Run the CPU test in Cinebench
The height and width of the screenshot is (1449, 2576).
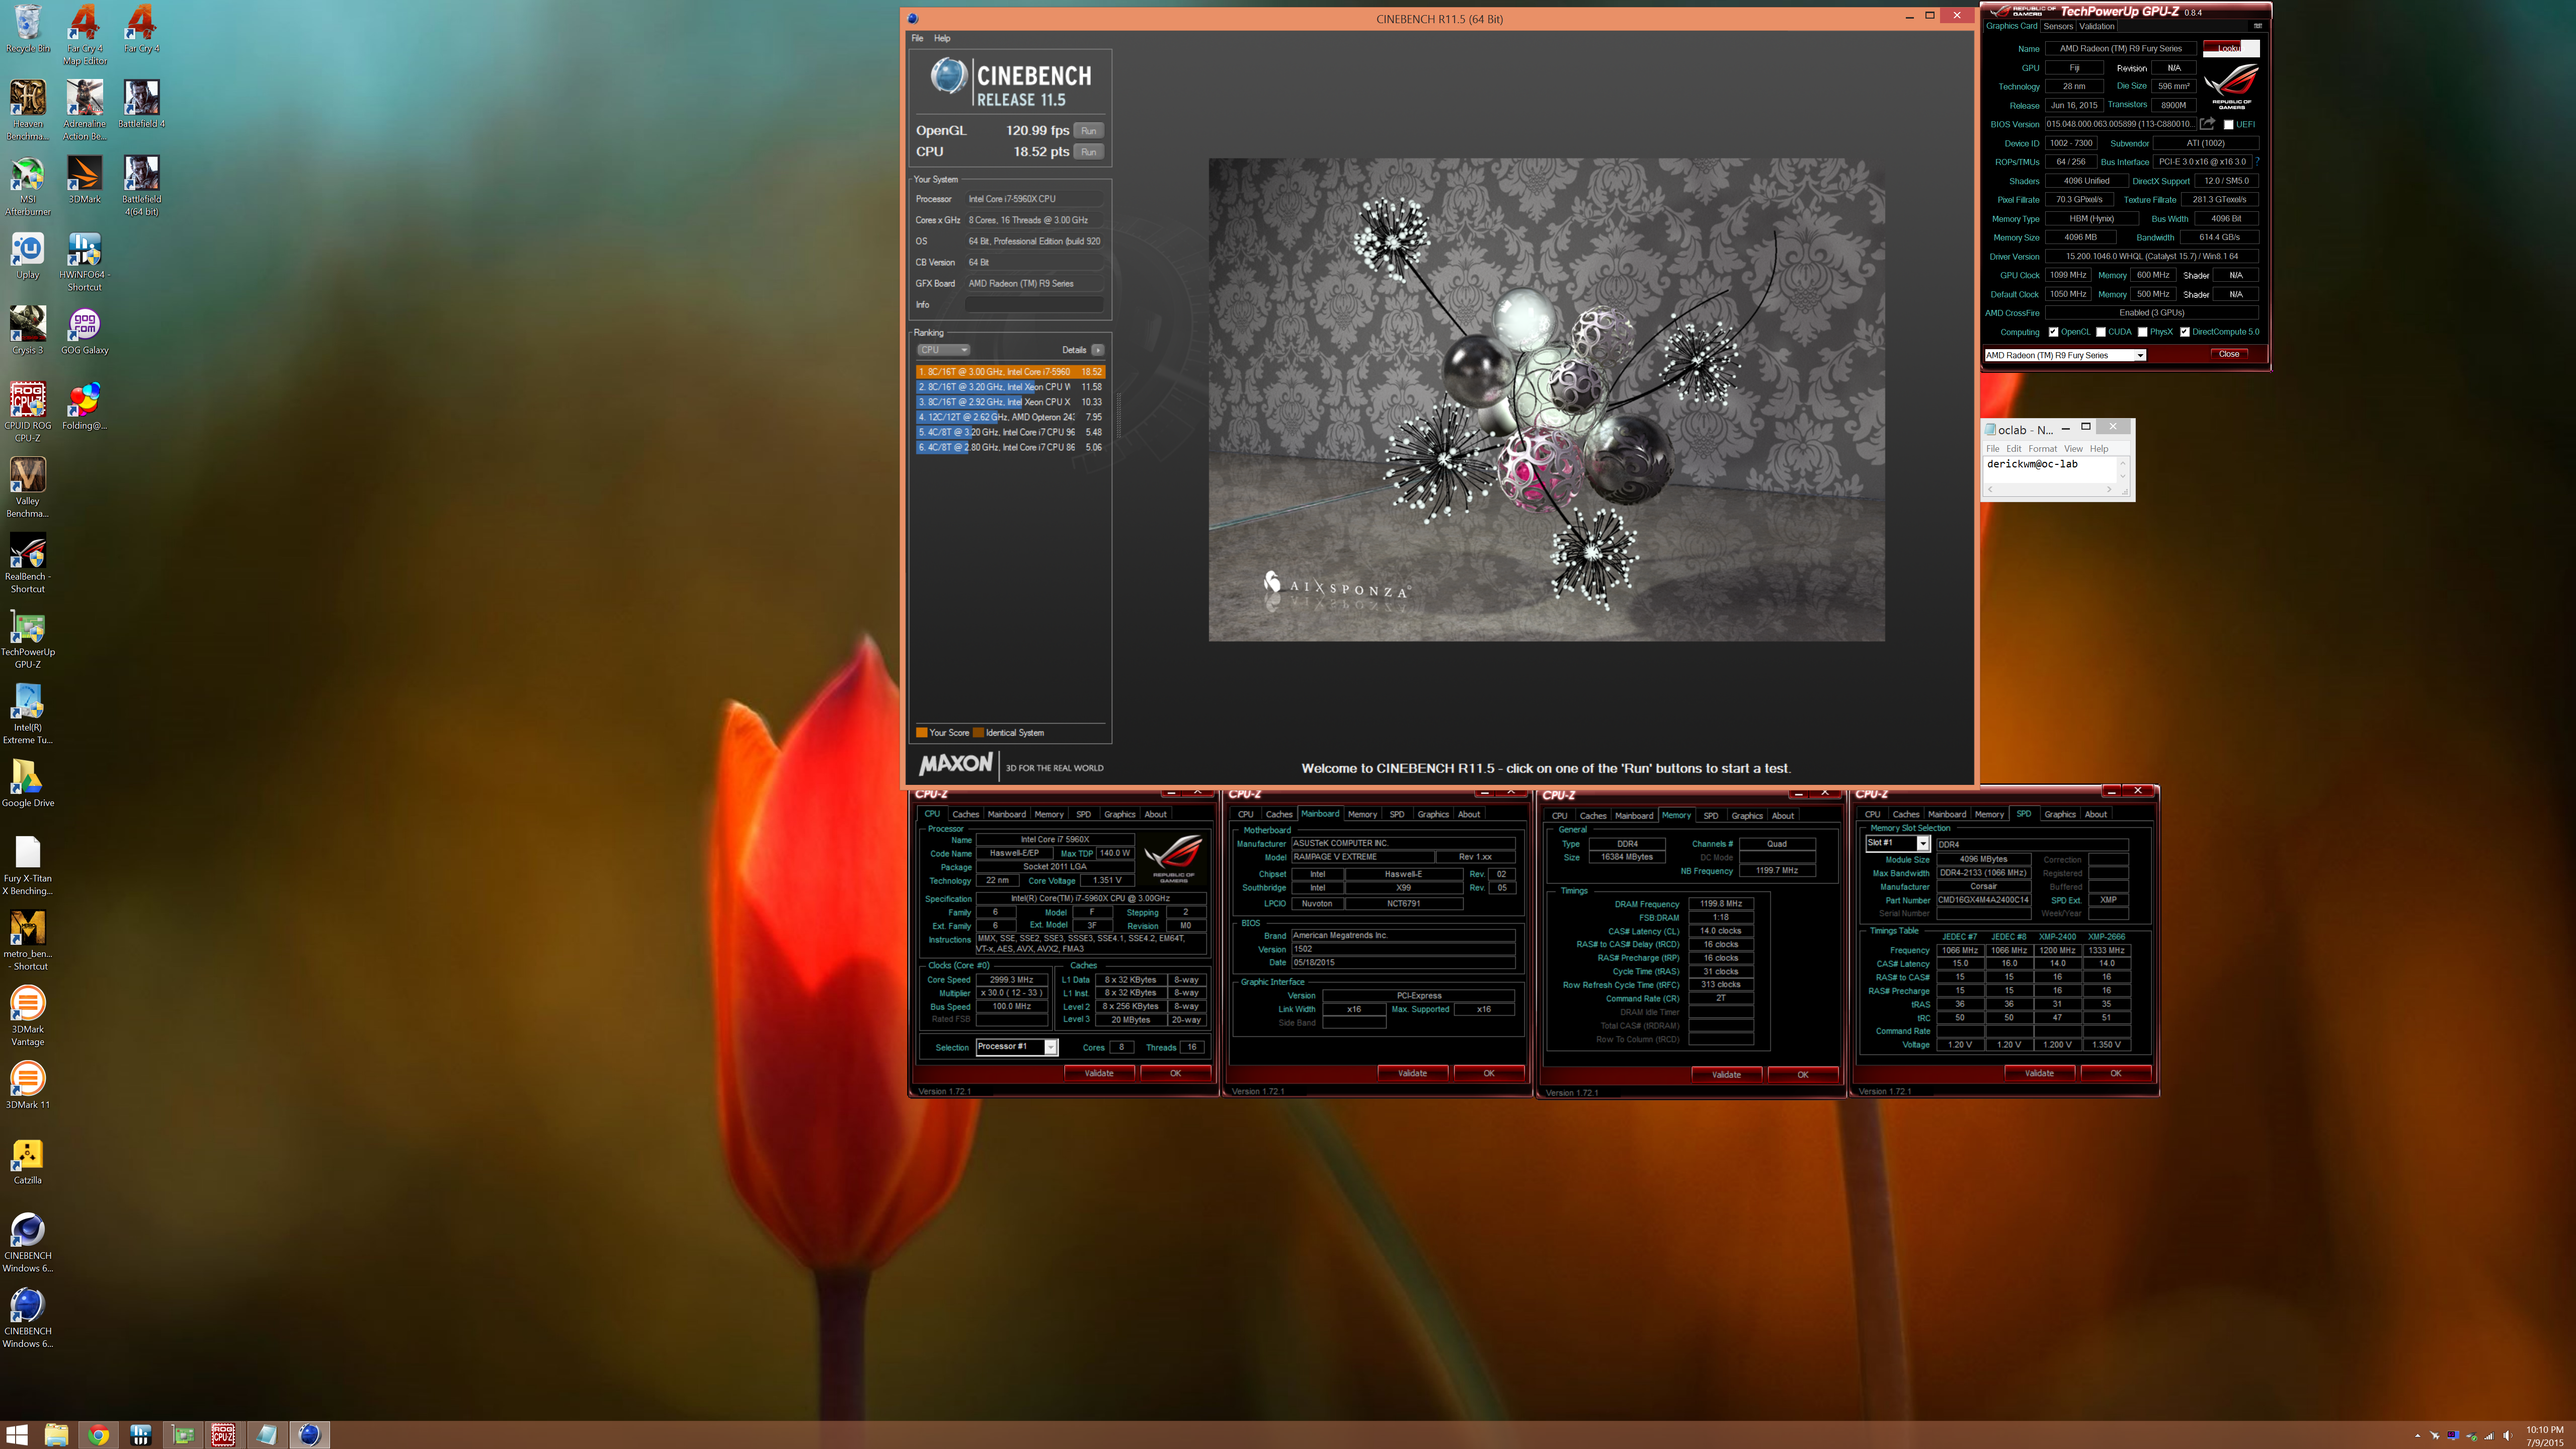pyautogui.click(x=1088, y=152)
